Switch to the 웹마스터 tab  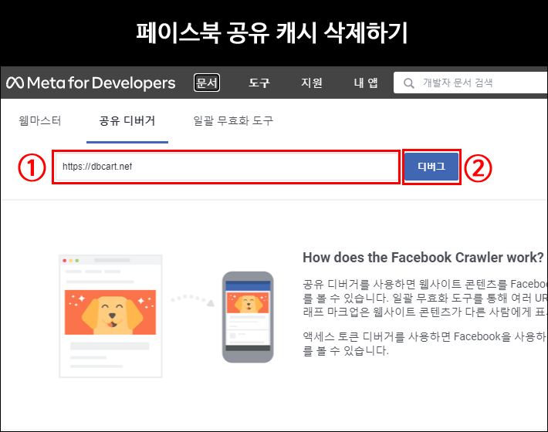(x=39, y=121)
